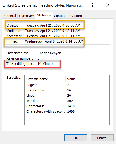Click the Created date value
The image size is (116, 144).
[53, 25]
